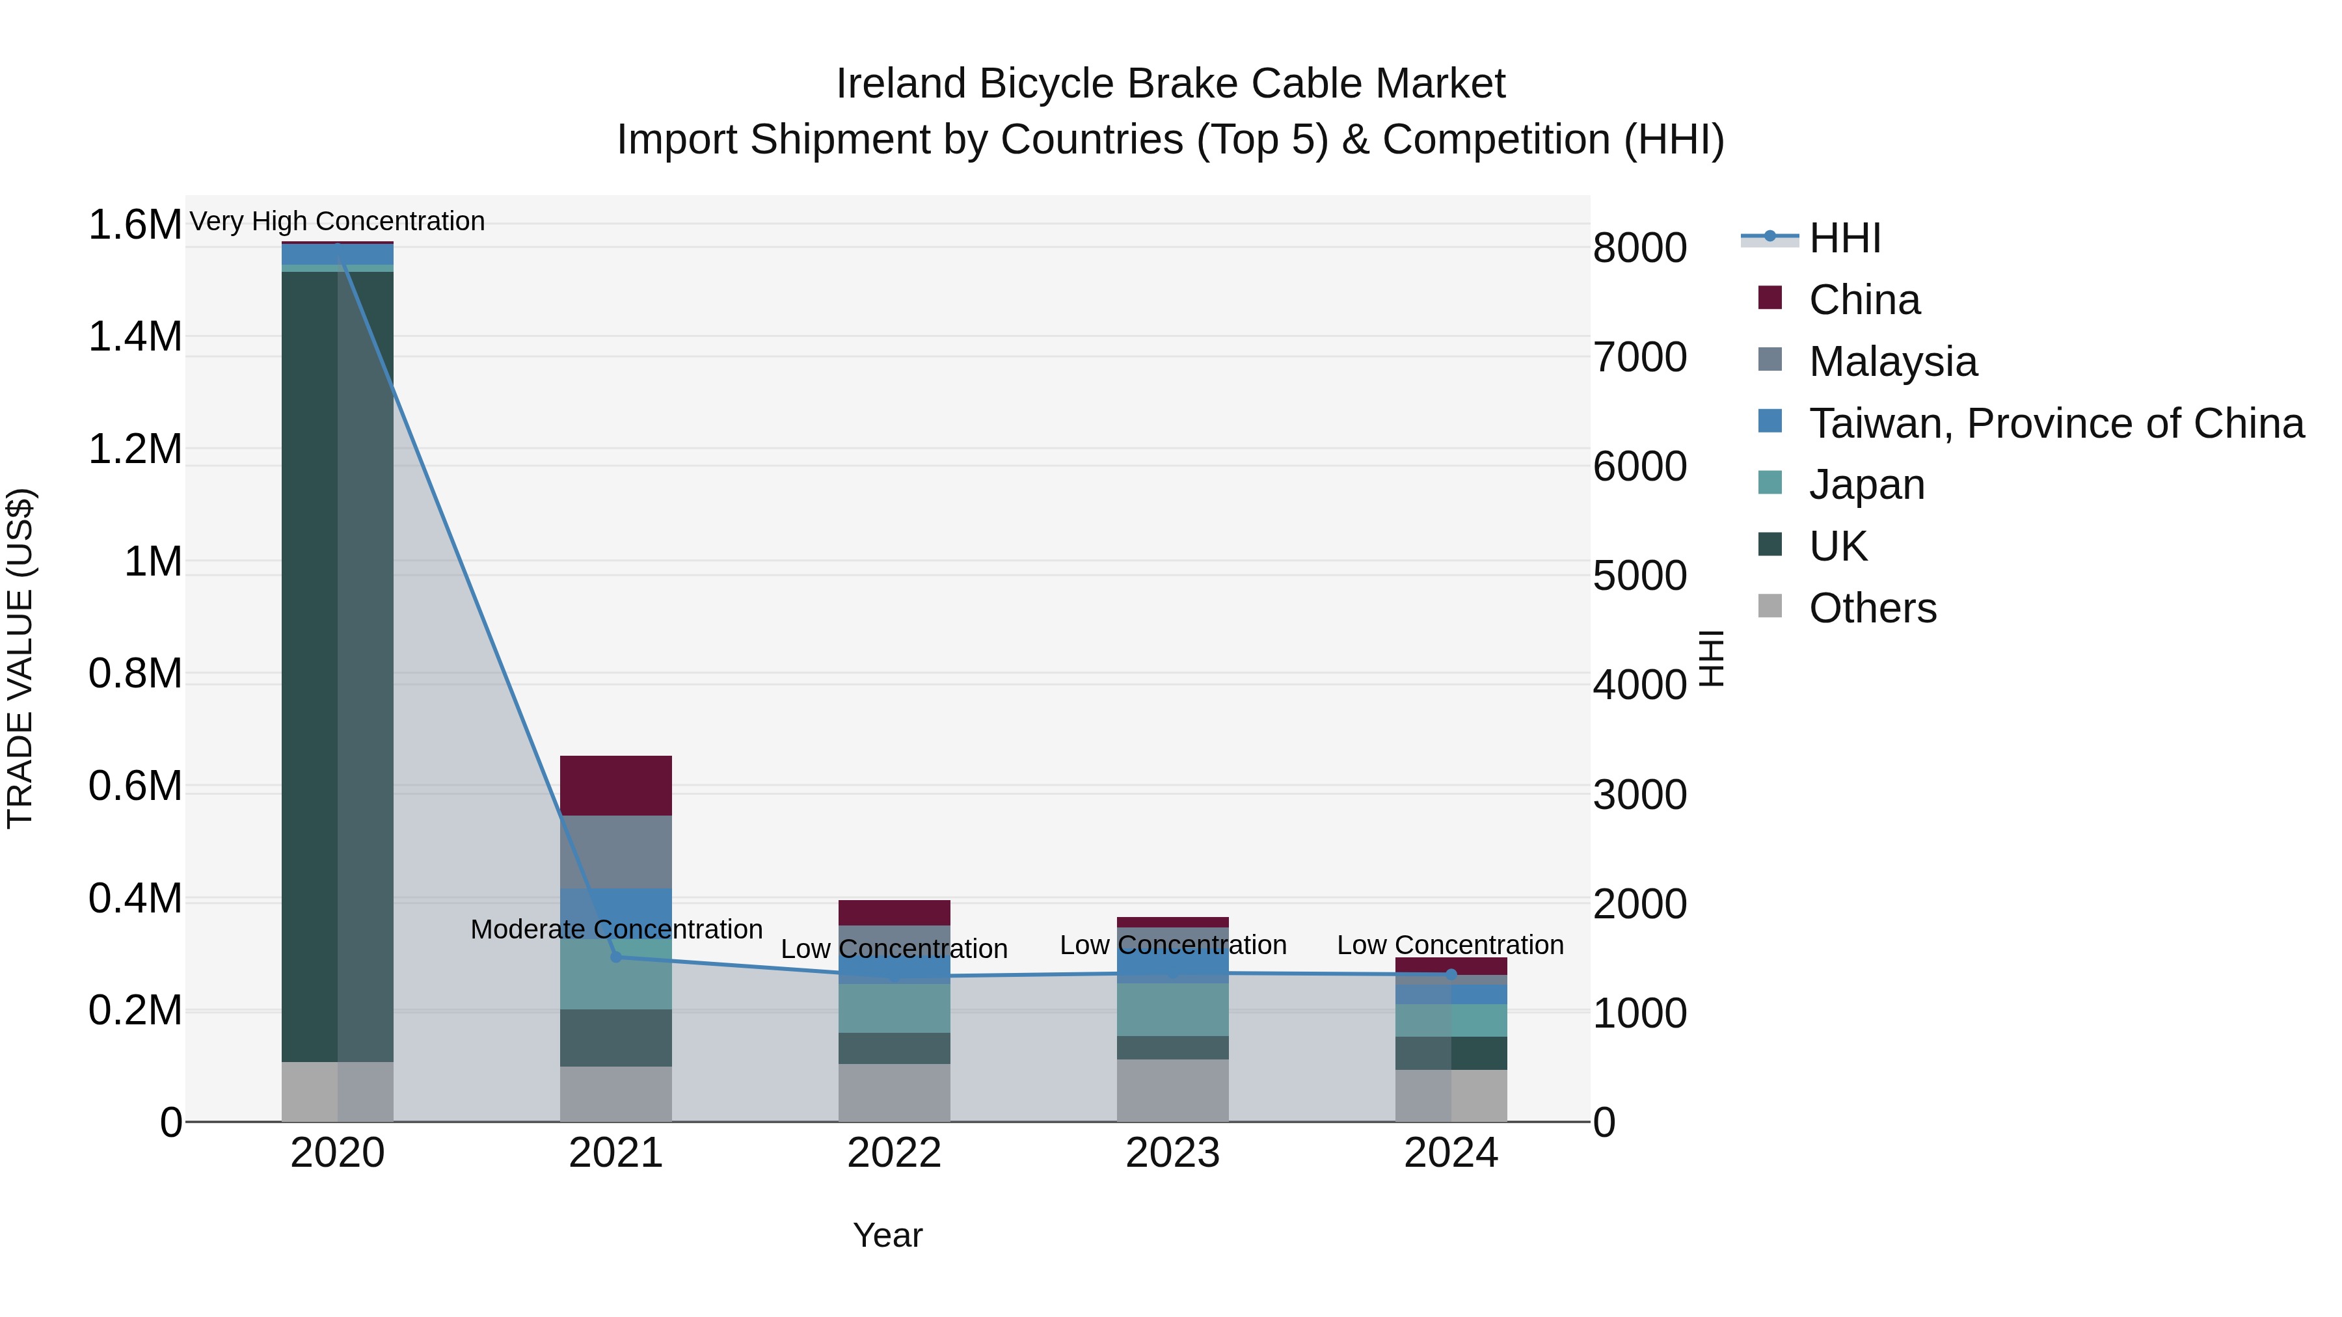Image resolution: width=2342 pixels, height=1317 pixels.
Task: Click the Malaysia legend color swatch
Action: (x=1770, y=359)
